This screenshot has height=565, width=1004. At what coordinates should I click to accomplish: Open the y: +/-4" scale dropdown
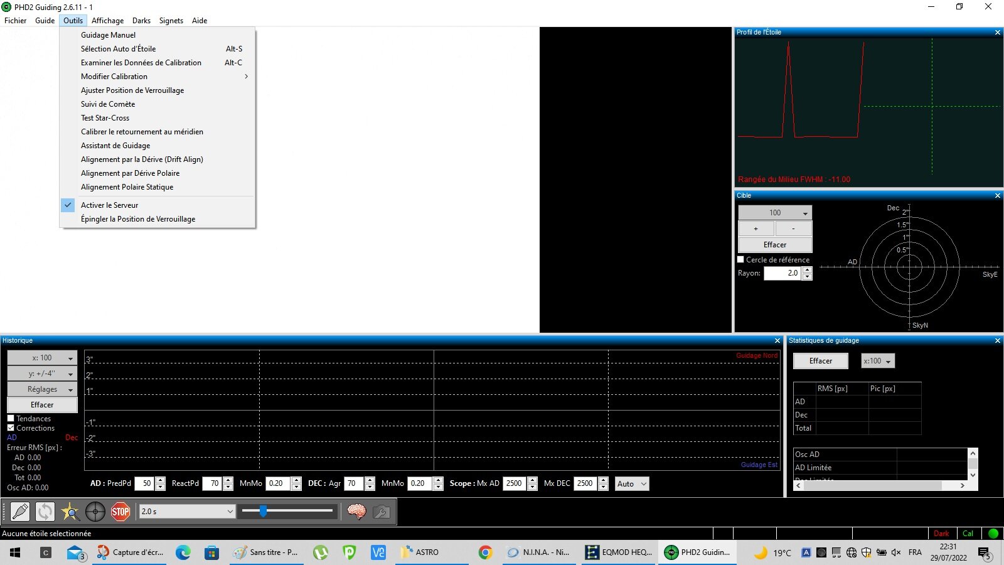point(42,374)
